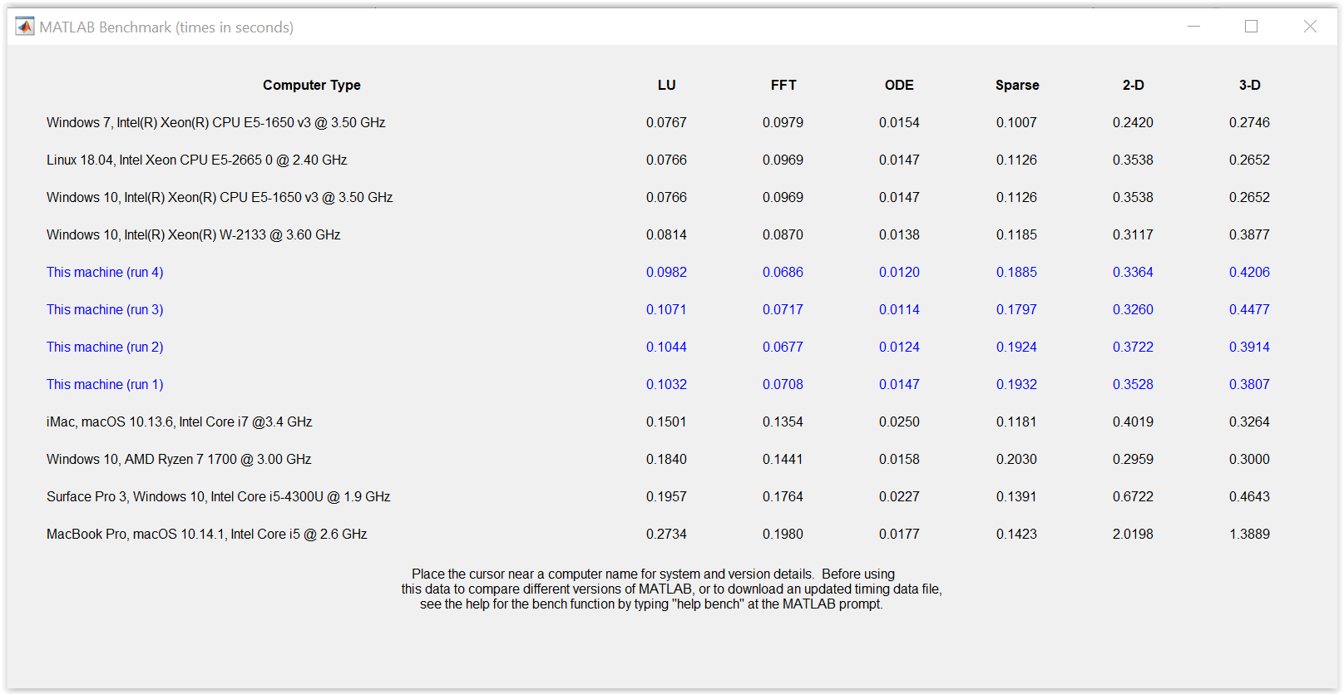Select 'Surface Pro 3, Windows 10' row
Viewport: 1344px width, 695px height.
click(219, 496)
